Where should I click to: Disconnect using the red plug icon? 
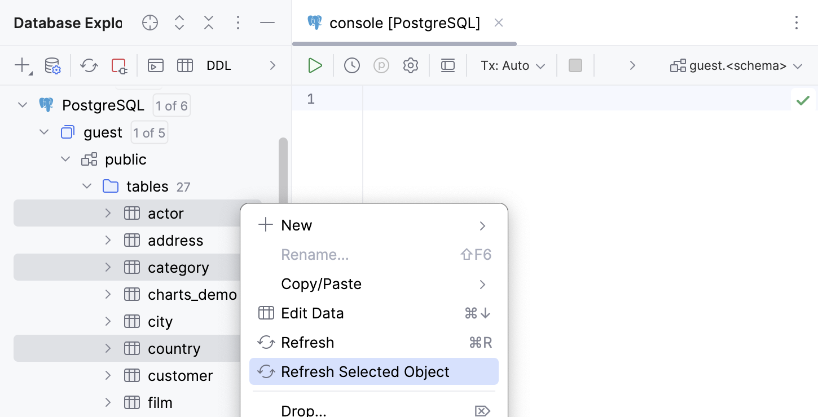coord(119,65)
